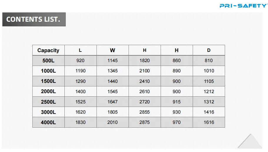Screen dimensions: 268x152
Task: Click the CONTENTS LIST heading banner
Action: pyautogui.click(x=34, y=20)
